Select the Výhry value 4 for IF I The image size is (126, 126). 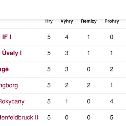coord(67,37)
